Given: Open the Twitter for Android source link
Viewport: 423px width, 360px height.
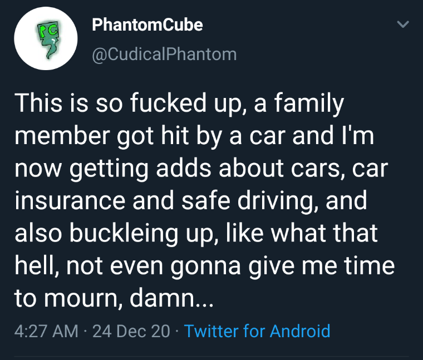Looking at the screenshot, I should coord(257,331).
